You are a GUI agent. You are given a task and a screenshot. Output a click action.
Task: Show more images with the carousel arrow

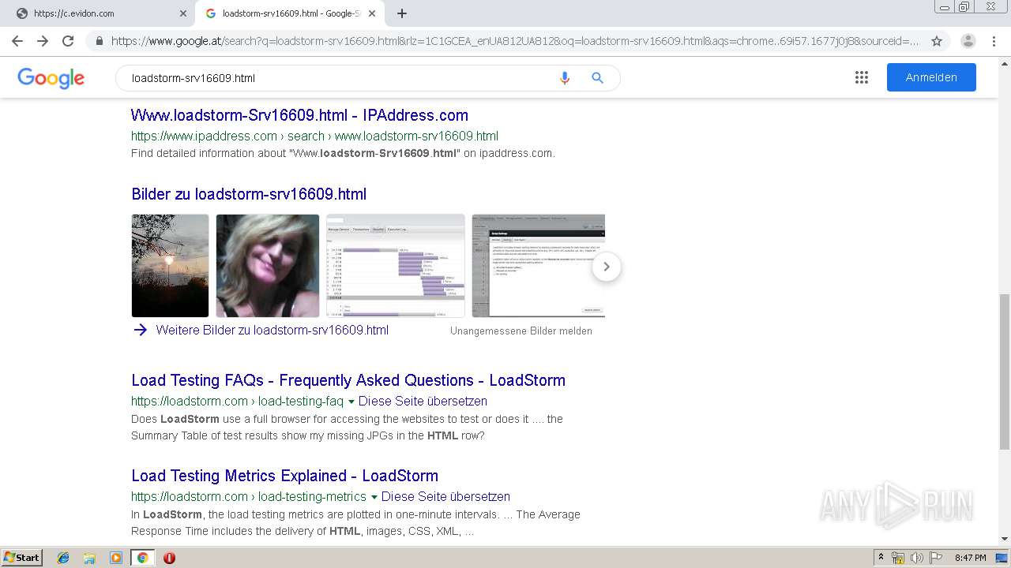(x=607, y=267)
